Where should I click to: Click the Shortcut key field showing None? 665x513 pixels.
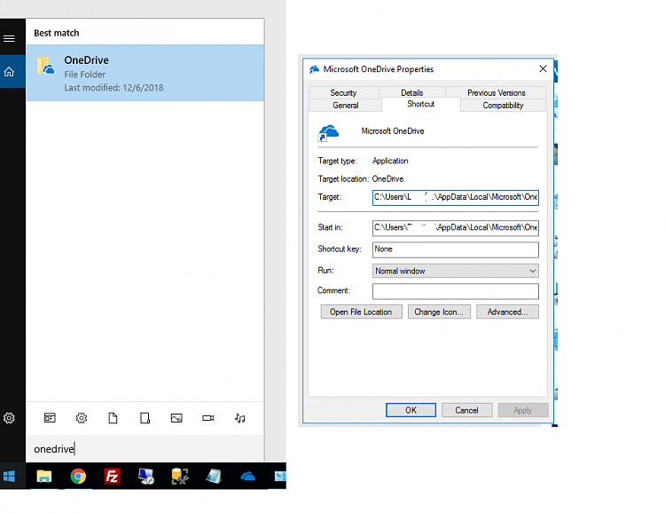pos(456,249)
